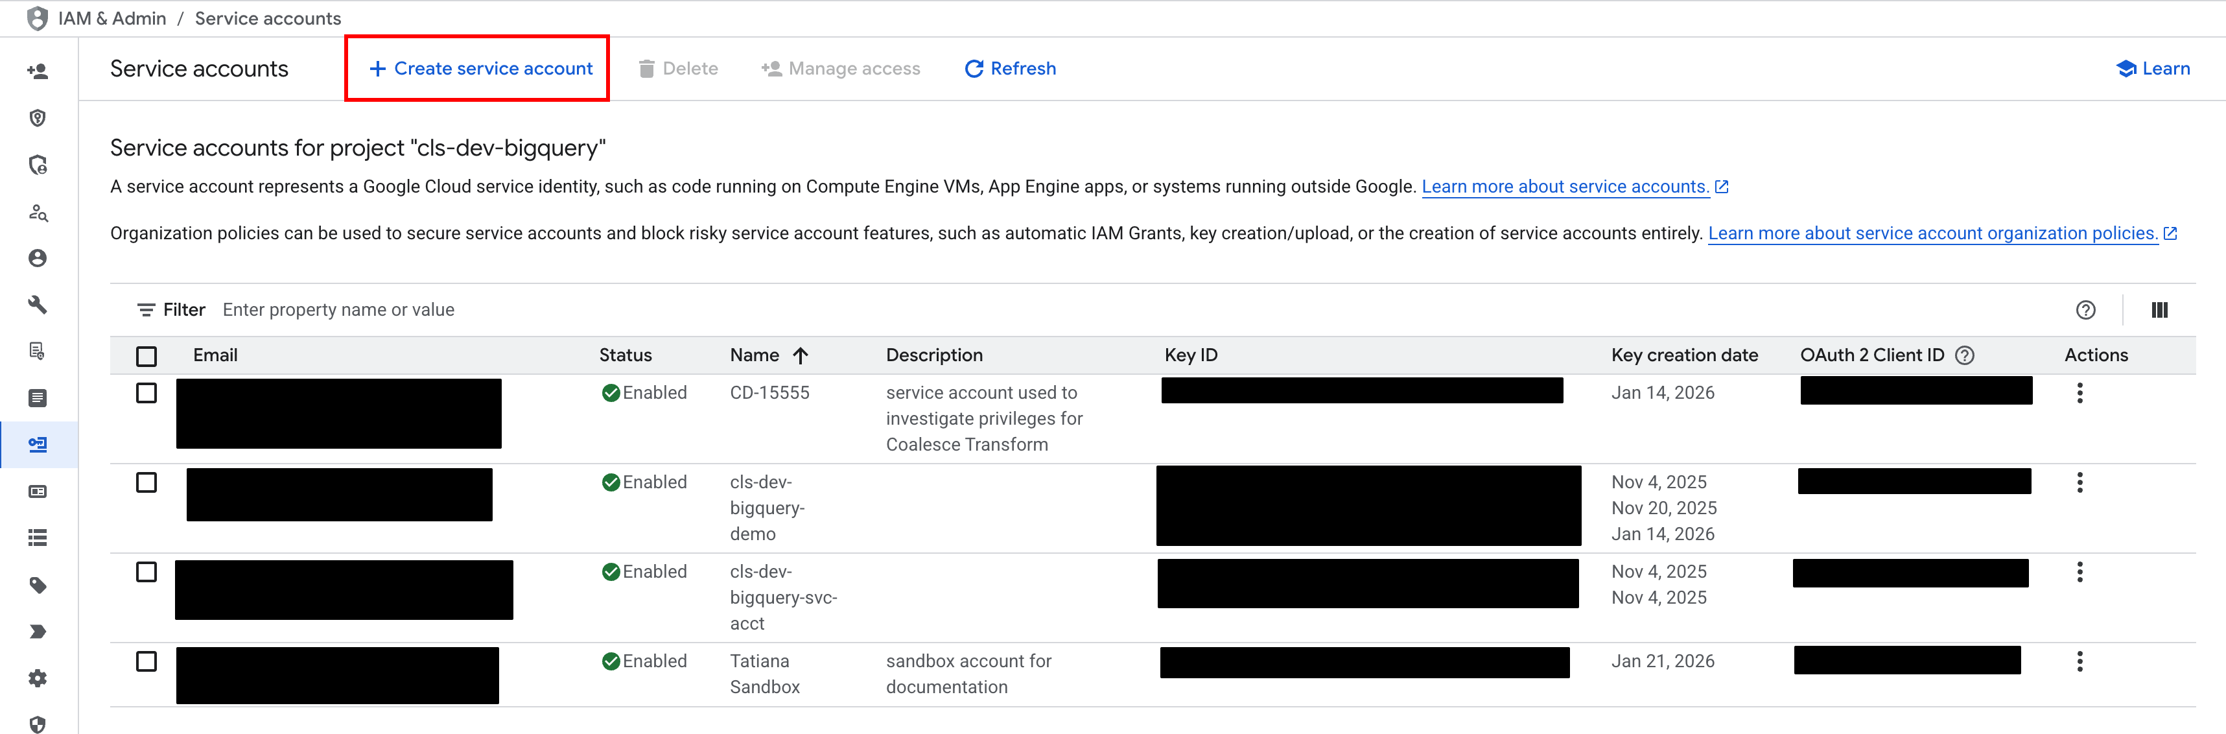2226x734 pixels.
Task: Click IAM & Admin in the breadcrumb
Action: tap(111, 18)
